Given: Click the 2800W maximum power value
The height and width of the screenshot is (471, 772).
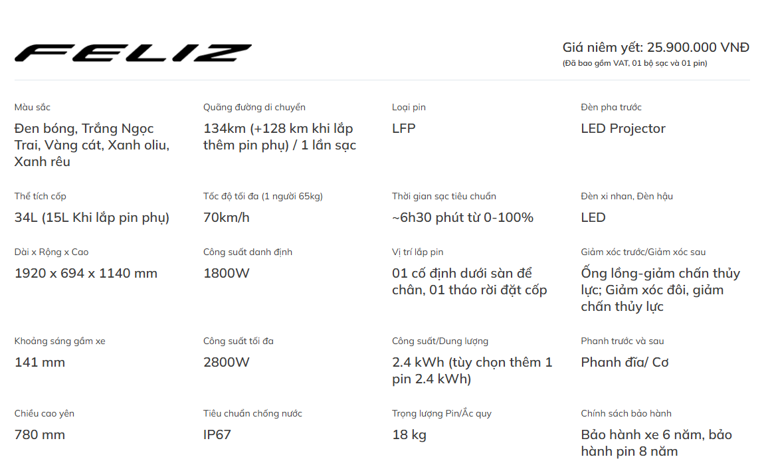Looking at the screenshot, I should click(227, 362).
